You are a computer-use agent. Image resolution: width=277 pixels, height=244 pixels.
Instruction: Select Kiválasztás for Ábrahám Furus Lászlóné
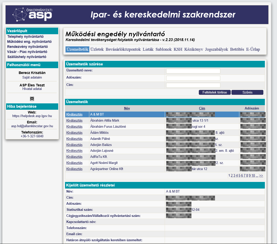click(74, 126)
